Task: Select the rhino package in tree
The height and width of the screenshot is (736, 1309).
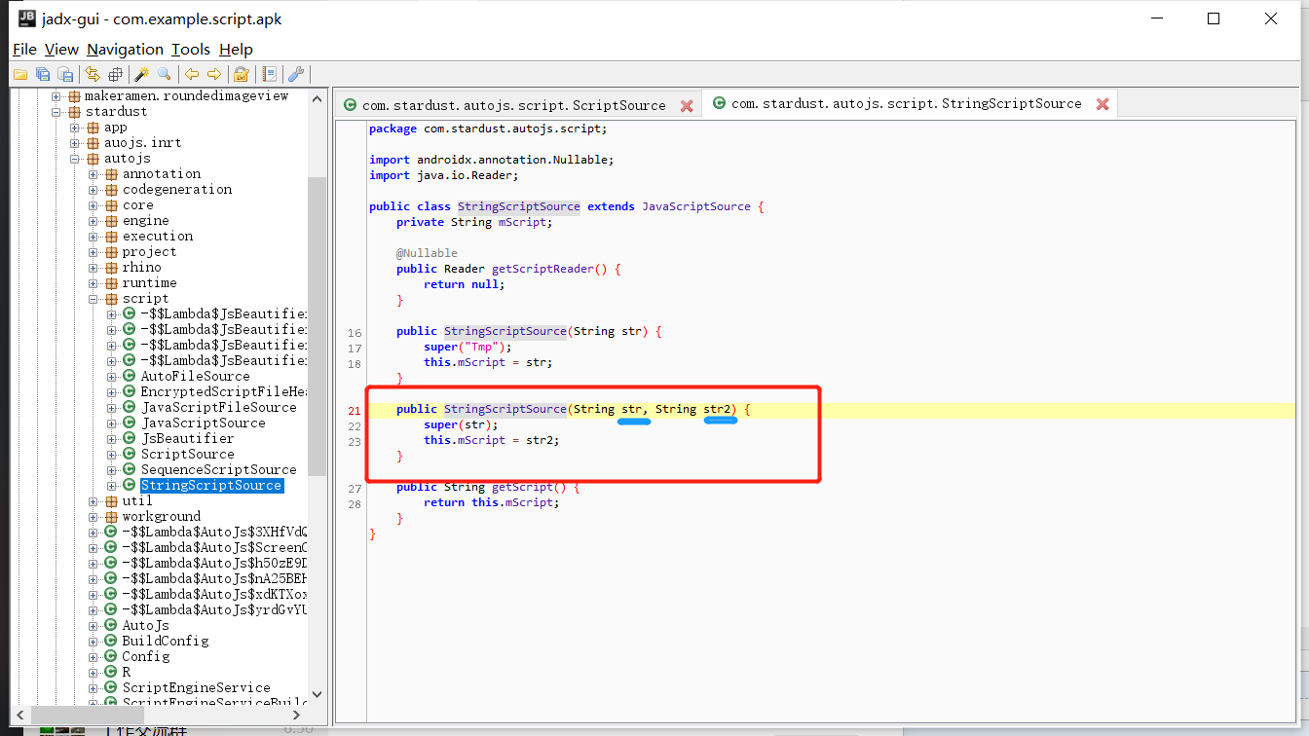Action: pos(141,268)
